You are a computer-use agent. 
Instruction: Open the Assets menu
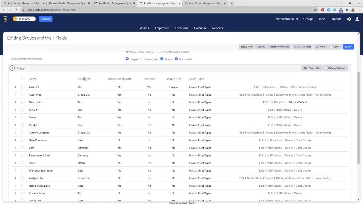coord(144,28)
